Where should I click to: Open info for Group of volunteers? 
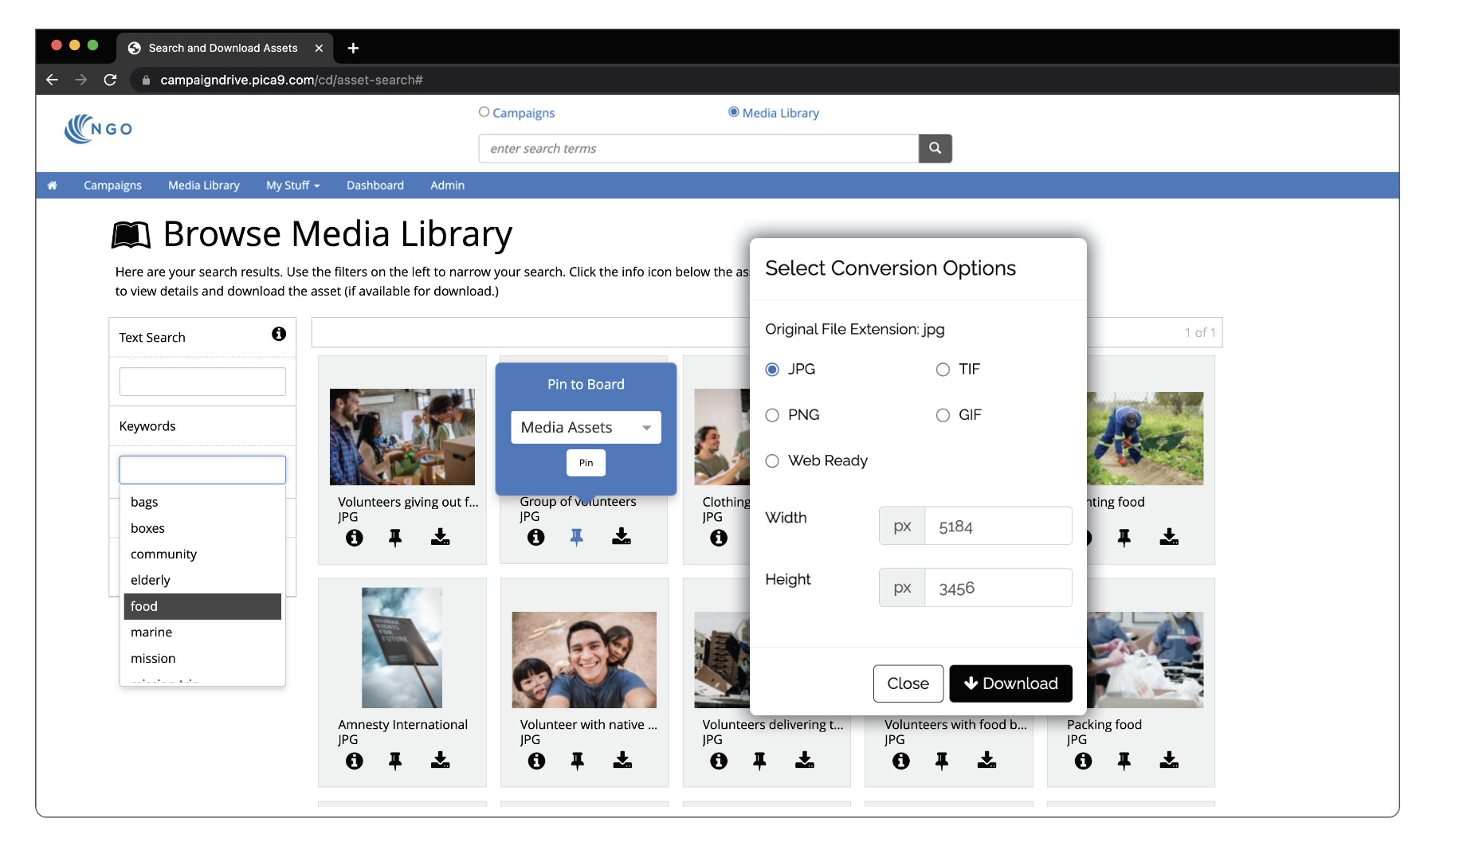536,538
